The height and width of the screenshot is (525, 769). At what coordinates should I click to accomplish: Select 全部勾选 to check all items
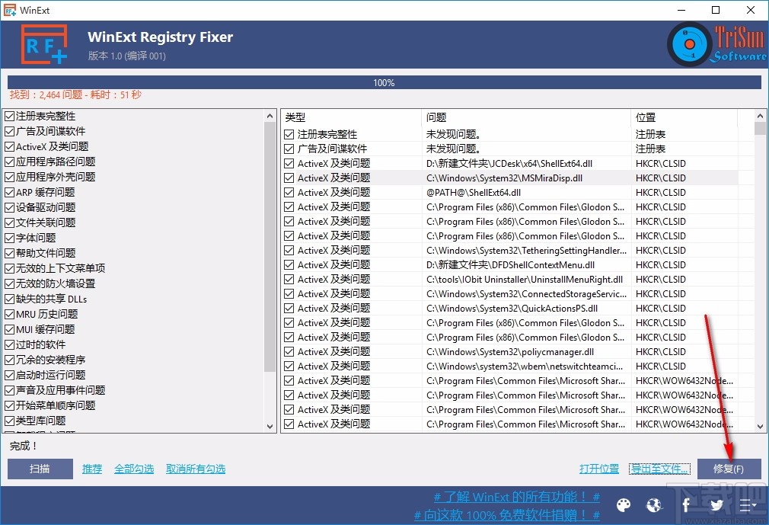(x=134, y=469)
